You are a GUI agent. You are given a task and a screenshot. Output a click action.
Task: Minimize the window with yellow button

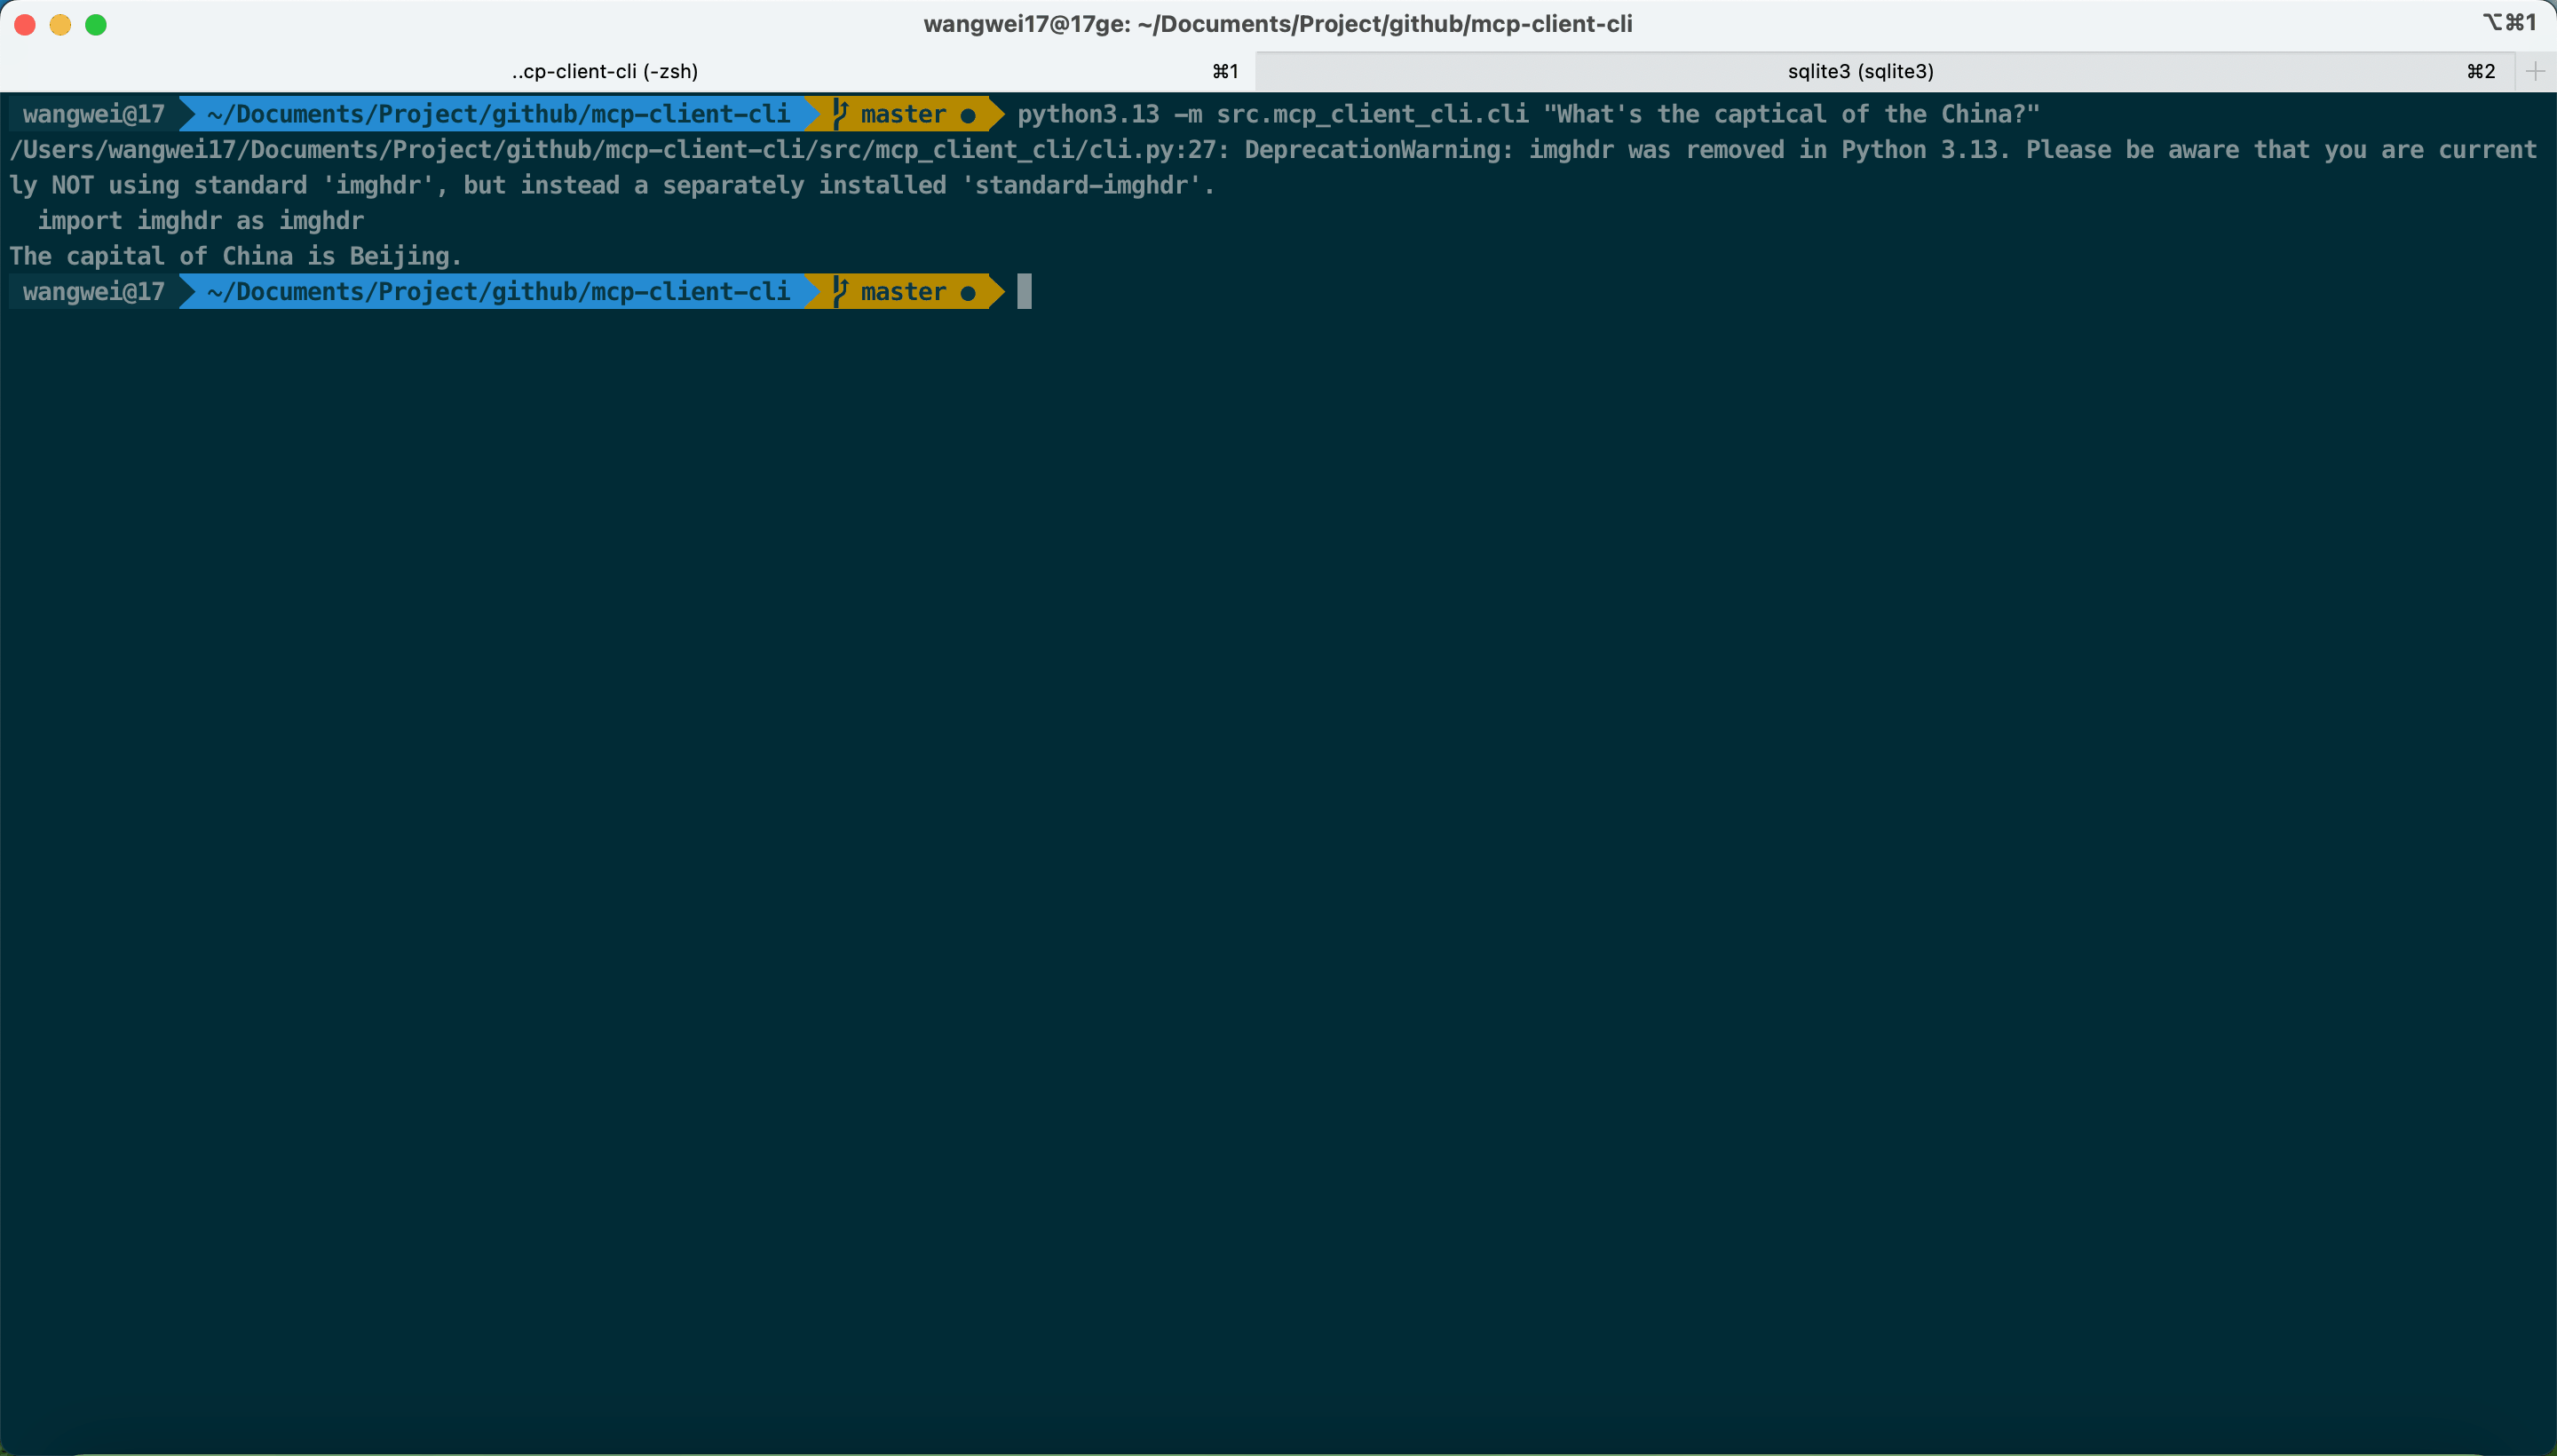[x=60, y=24]
